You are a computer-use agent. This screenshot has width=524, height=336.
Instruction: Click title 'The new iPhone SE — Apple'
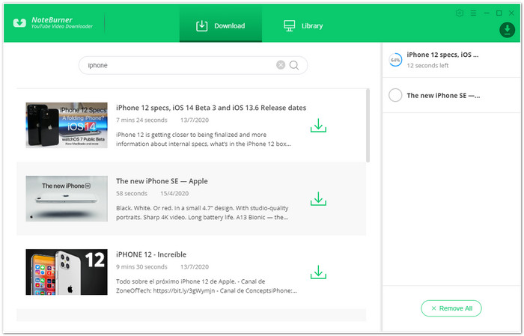click(162, 181)
